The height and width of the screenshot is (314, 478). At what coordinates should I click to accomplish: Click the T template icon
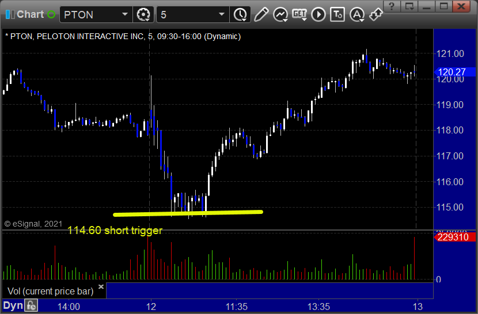pyautogui.click(x=337, y=14)
